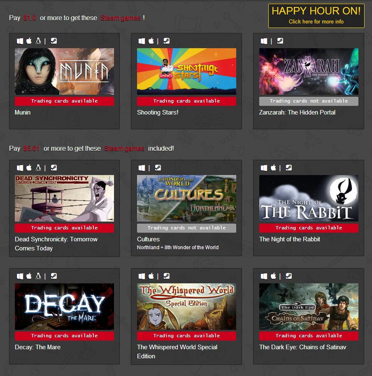Click the $5.61 price link
The image size is (372, 376).
32,148
